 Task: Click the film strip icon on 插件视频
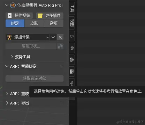9,16
